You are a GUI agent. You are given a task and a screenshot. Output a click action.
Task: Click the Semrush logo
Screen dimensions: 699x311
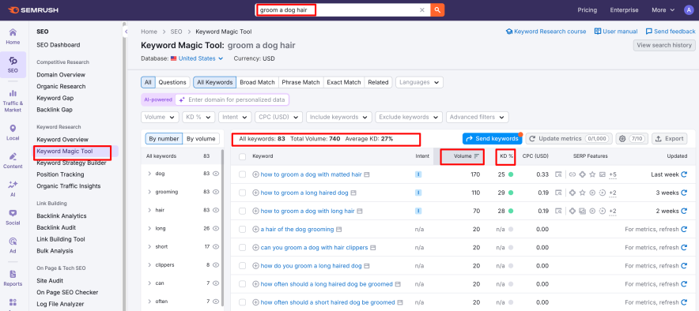(x=33, y=9)
